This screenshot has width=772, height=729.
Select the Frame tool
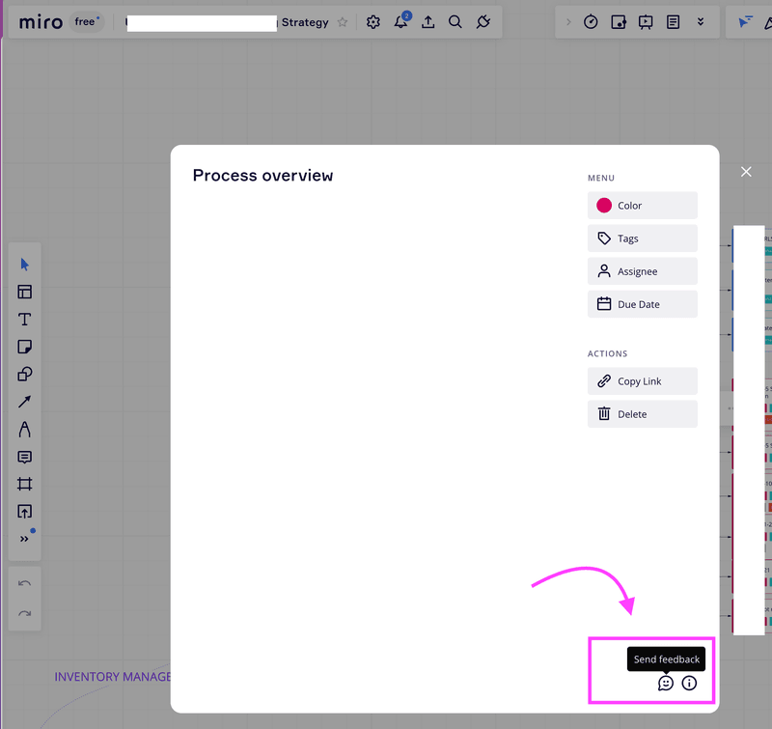[x=25, y=484]
